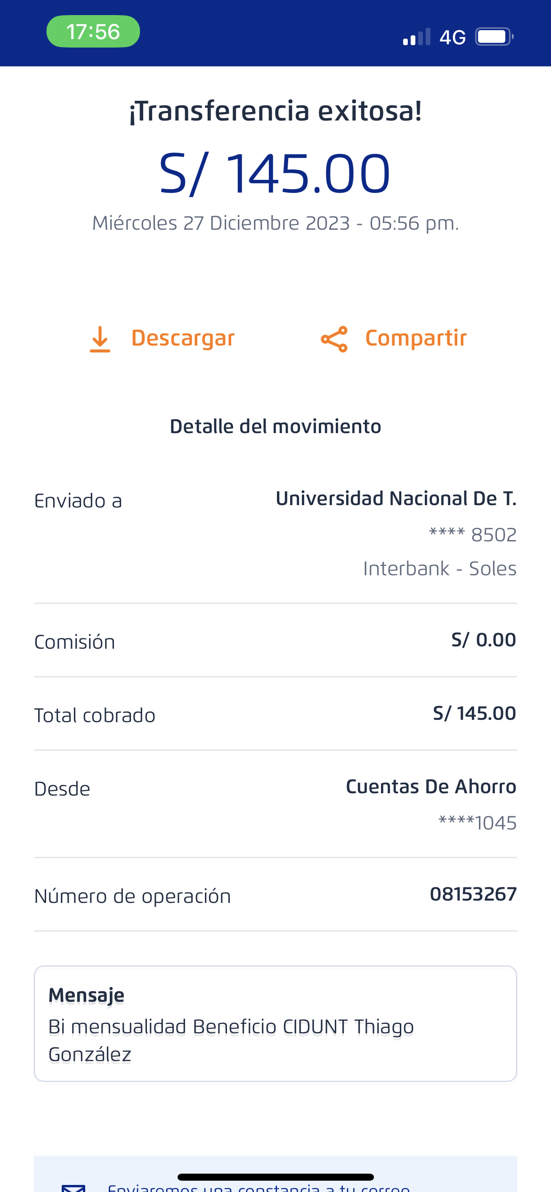This screenshot has width=551, height=1192.
Task: Tap the share network icon
Action: click(334, 339)
